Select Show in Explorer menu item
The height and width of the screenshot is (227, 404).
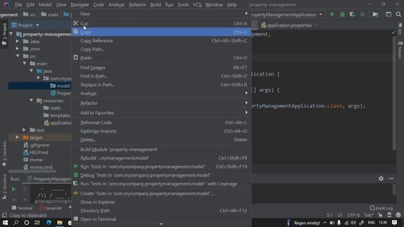click(x=161, y=202)
